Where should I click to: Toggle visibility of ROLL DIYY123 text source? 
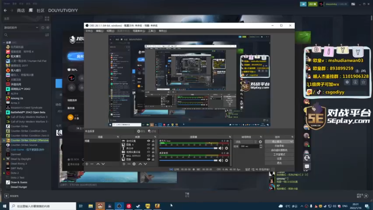pyautogui.click(x=148, y=155)
